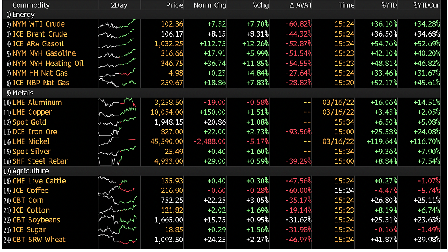
Task: Click the 2Day column header
Action: (118, 5)
